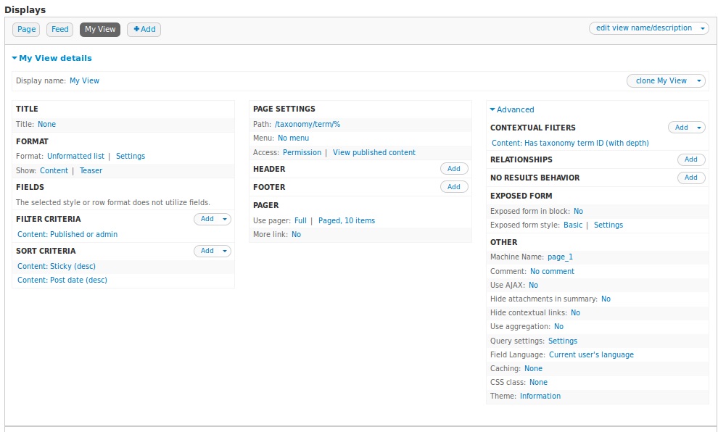Open the Use AJAX setting link
Viewport: 718px width, 432px height.
point(533,286)
